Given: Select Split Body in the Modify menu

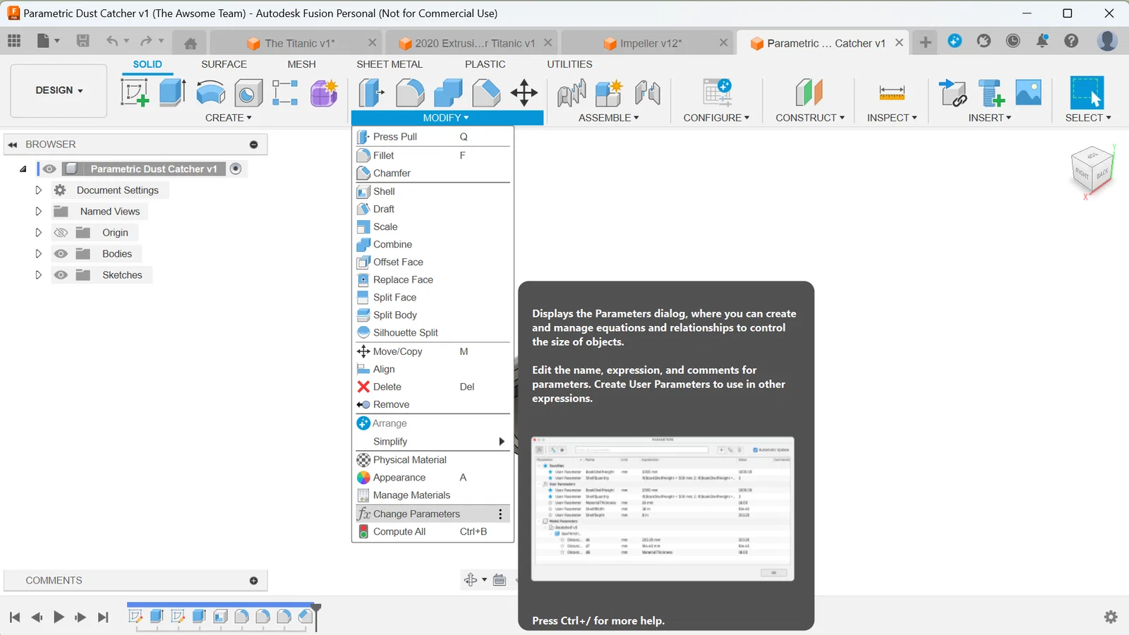Looking at the screenshot, I should pos(433,315).
